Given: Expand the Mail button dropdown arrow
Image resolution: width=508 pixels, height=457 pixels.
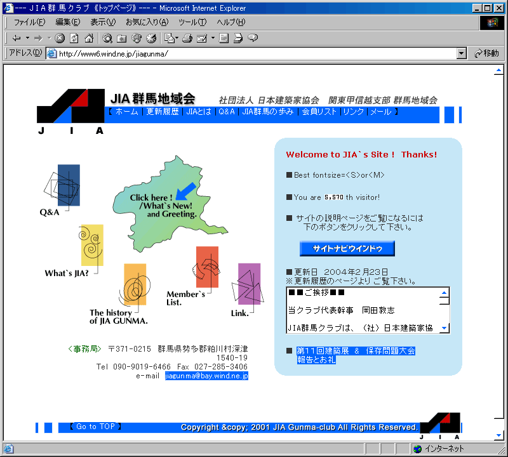Looking at the screenshot, I should point(177,38).
